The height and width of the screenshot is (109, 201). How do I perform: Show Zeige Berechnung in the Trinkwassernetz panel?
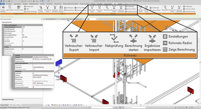[189, 11]
